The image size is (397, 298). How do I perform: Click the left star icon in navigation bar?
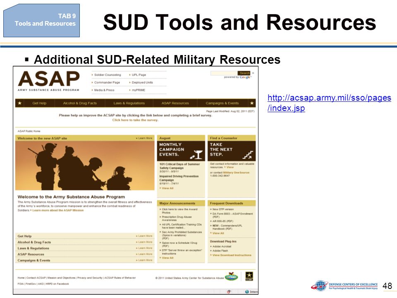(x=20, y=103)
